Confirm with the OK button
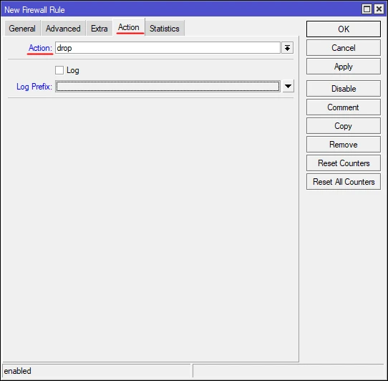388x381 pixels. click(344, 29)
